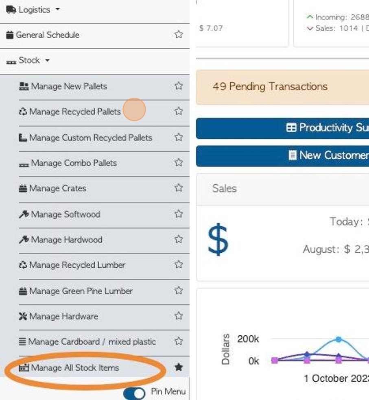Click the star beside Manage Crates

[179, 188]
